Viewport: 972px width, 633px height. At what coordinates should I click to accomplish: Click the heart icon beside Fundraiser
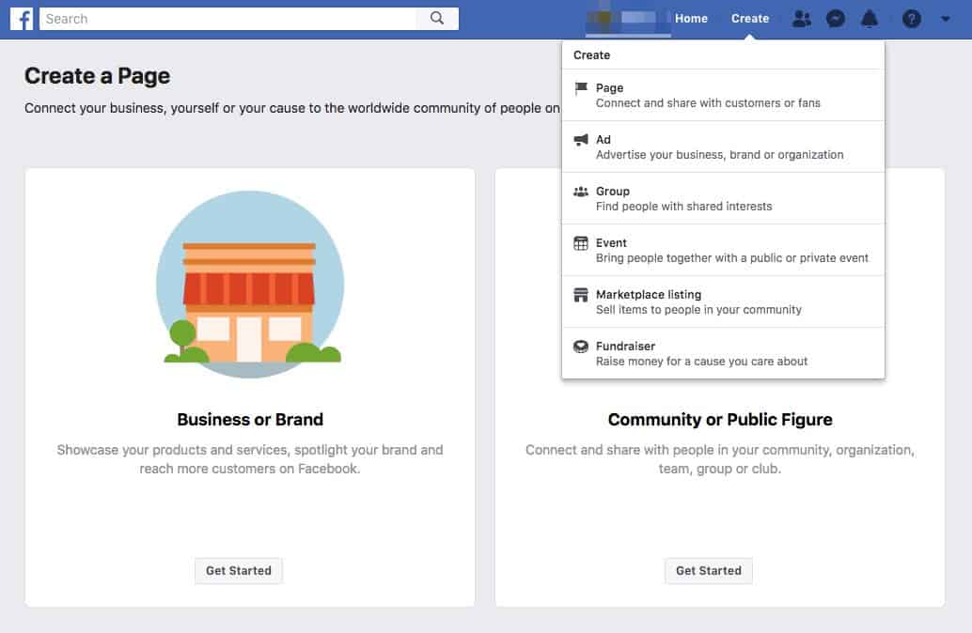pos(583,346)
